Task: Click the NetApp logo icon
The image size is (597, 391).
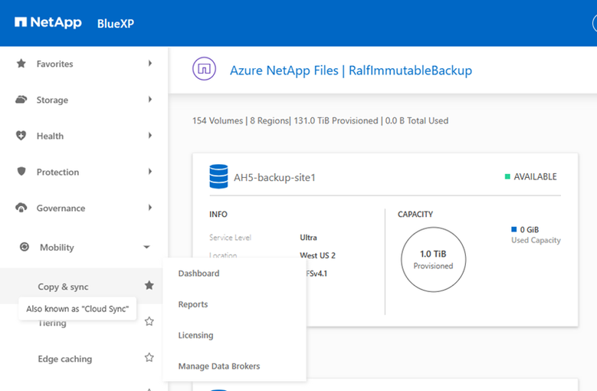Action: [x=21, y=22]
